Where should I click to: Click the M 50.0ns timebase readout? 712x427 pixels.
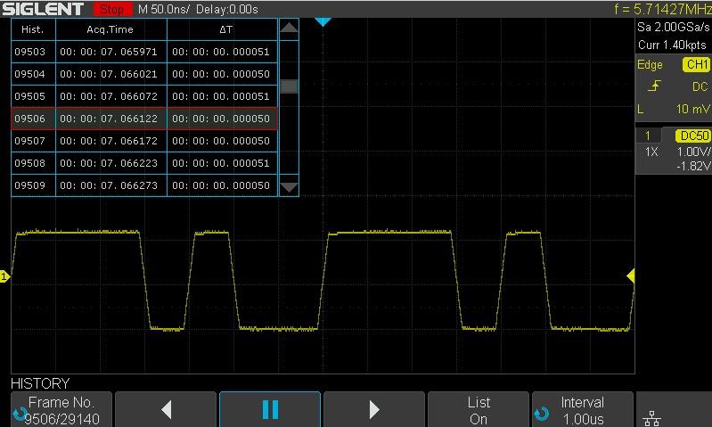click(163, 9)
